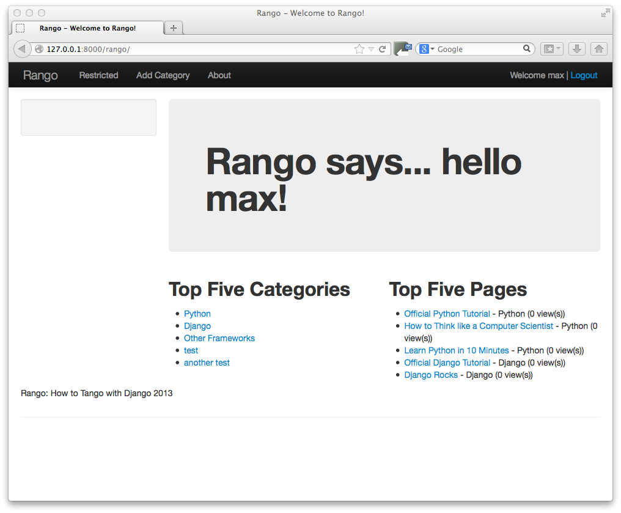Open the Official Python Tutorial page link
This screenshot has width=621, height=513.
pos(447,314)
